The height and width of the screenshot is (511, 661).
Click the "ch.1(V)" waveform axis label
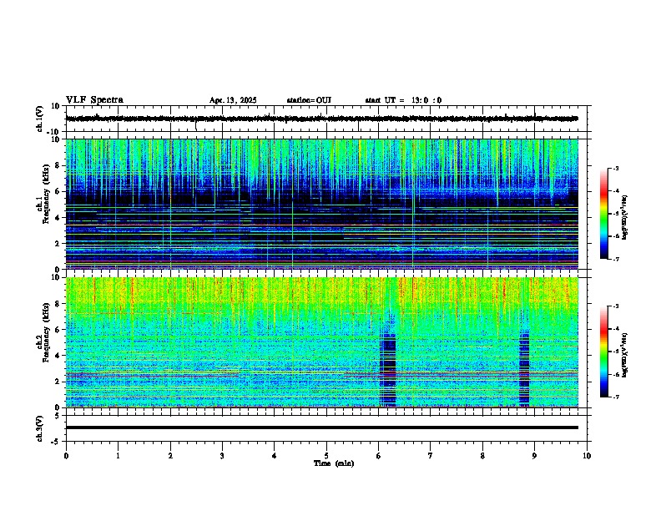click(x=40, y=119)
